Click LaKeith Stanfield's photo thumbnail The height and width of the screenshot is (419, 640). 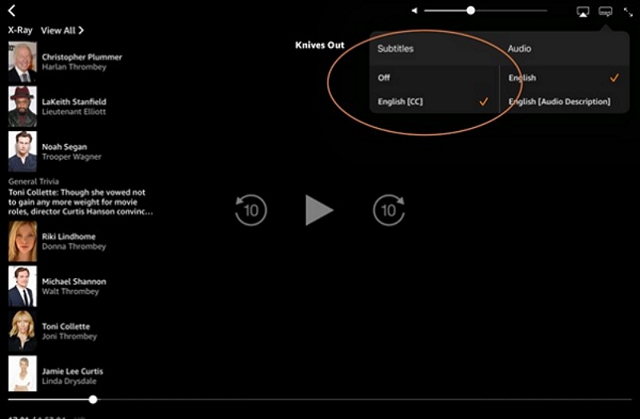(22, 106)
